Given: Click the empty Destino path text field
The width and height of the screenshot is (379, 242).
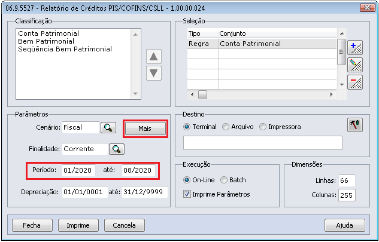Looking at the screenshot, I should pos(263,143).
